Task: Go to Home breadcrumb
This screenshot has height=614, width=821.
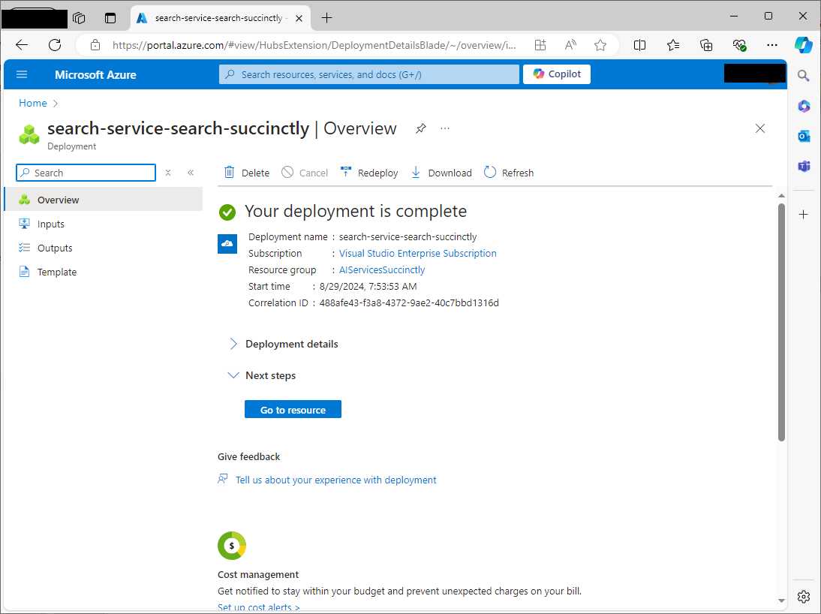Action: coord(33,103)
